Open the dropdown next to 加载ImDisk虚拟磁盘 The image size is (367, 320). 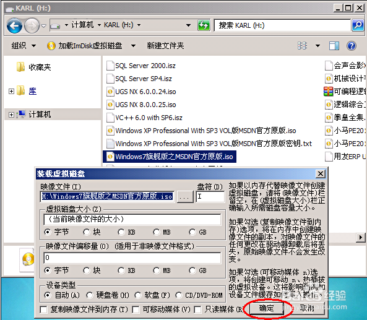click(x=133, y=46)
